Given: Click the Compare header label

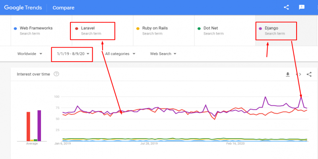Looking at the screenshot, I should (x=64, y=8).
